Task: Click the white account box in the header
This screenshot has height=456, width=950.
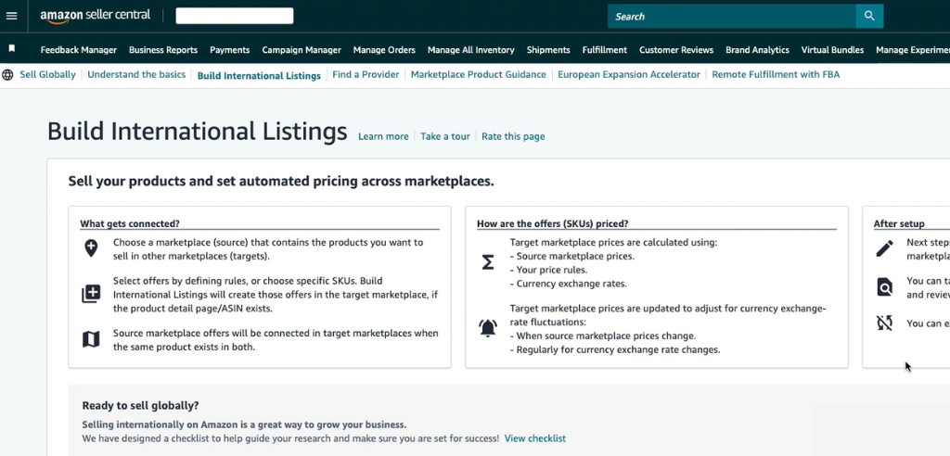Action: point(235,16)
